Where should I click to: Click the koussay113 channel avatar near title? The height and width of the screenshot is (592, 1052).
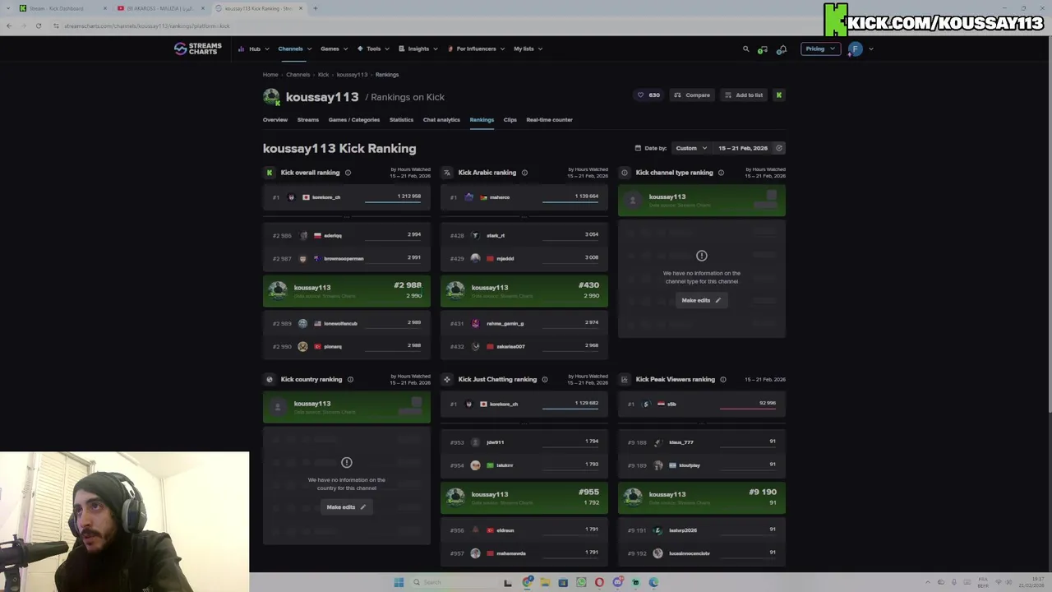coord(271,97)
